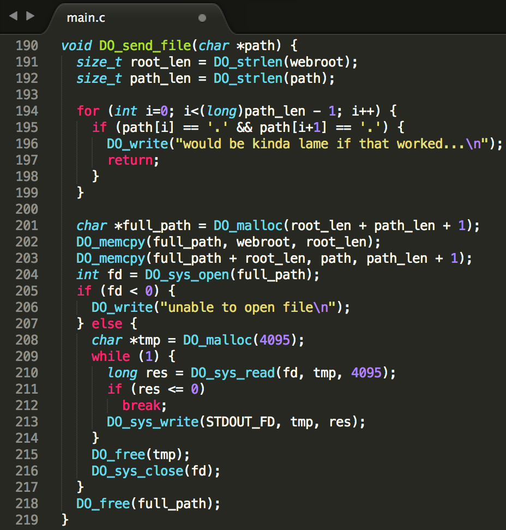Screen dimensions: 506x530
Task: Click 'if (res <= 0)' condition
Action: pyautogui.click(x=156, y=389)
